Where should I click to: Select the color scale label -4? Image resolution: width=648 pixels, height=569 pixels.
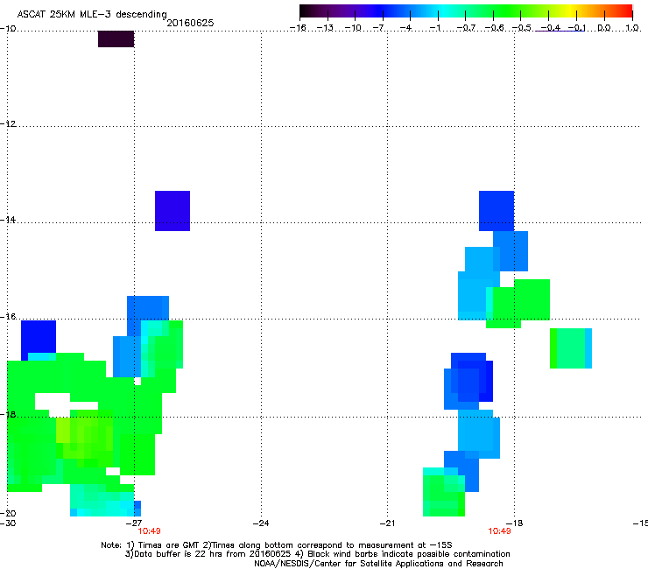click(405, 28)
